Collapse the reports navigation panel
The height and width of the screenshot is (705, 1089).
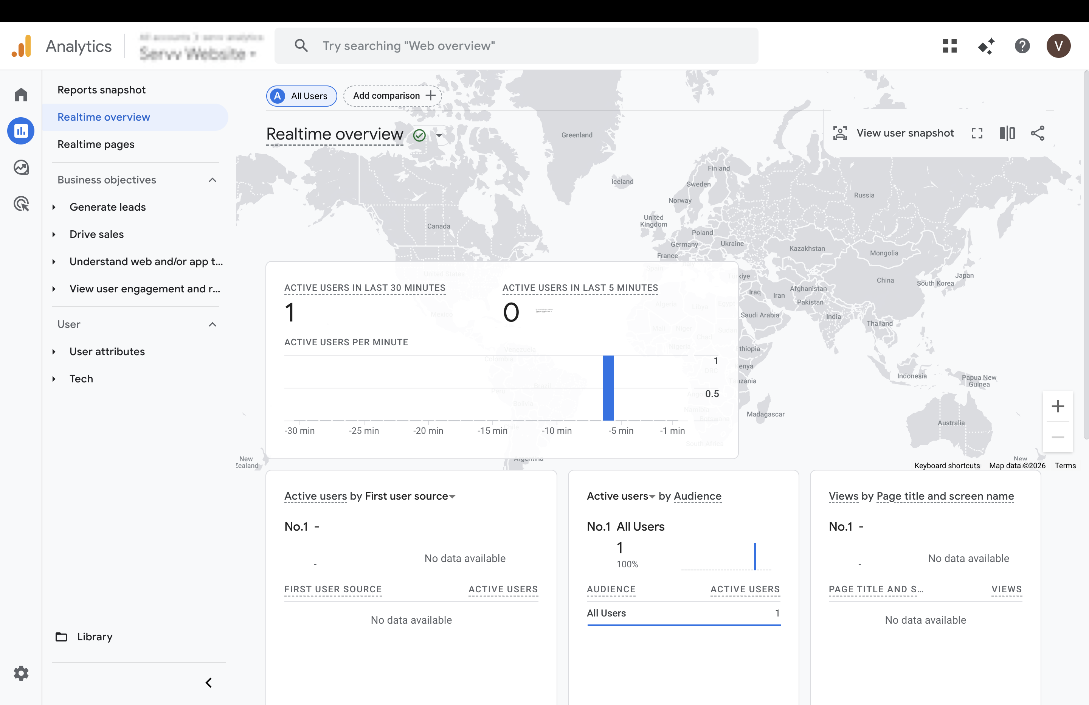[x=209, y=683]
